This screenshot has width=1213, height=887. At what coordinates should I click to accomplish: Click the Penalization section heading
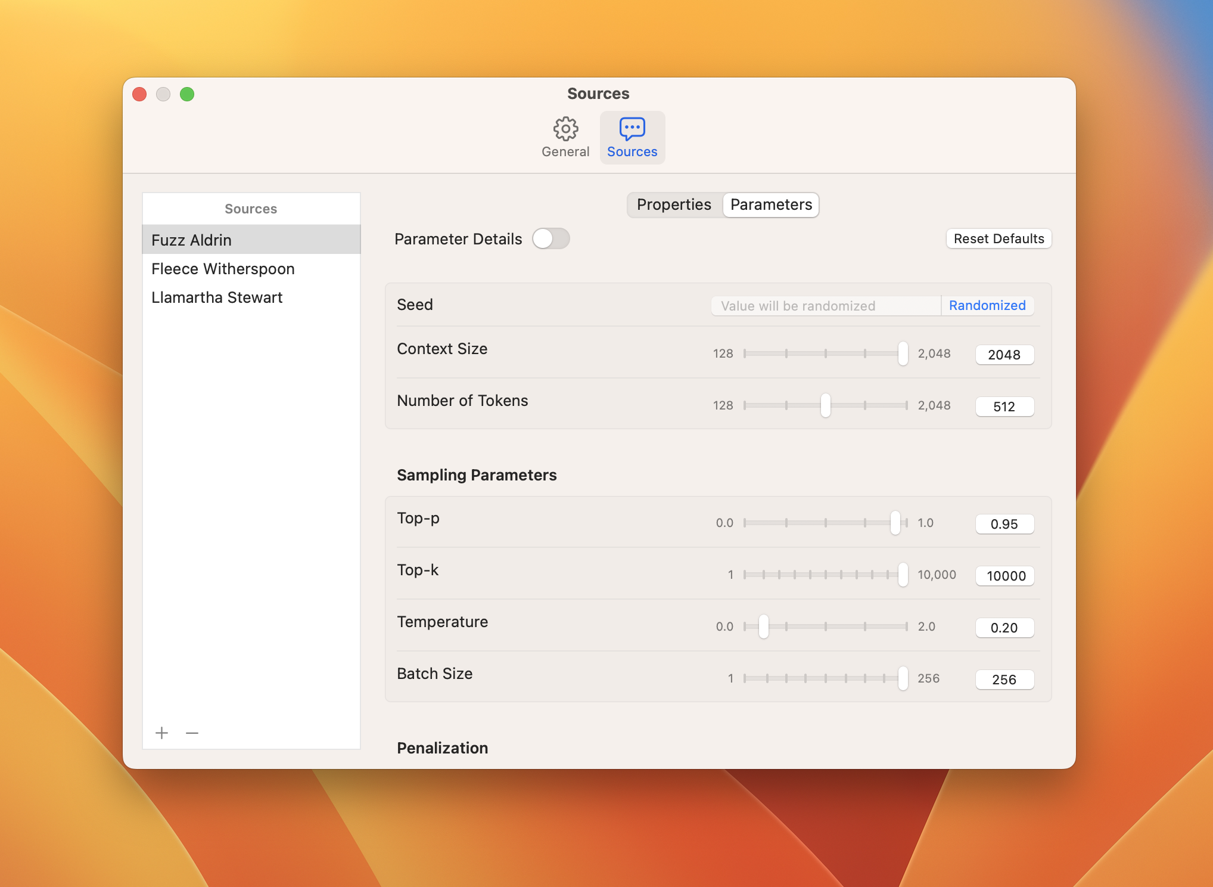pyautogui.click(x=442, y=748)
